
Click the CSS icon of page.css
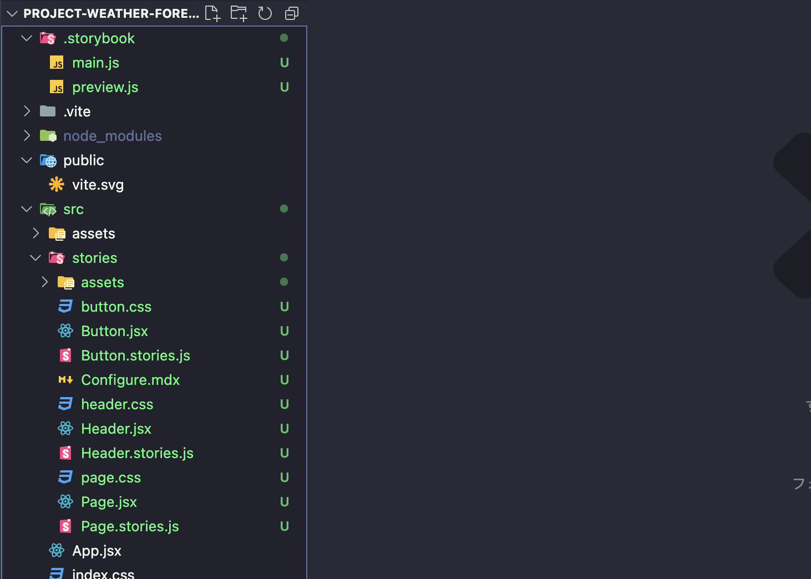65,477
